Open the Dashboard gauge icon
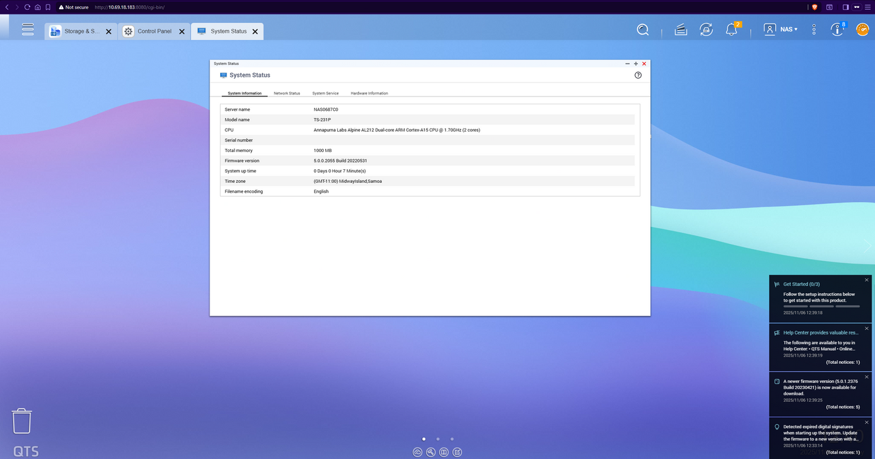Viewport: 875px width, 459px height. point(862,30)
